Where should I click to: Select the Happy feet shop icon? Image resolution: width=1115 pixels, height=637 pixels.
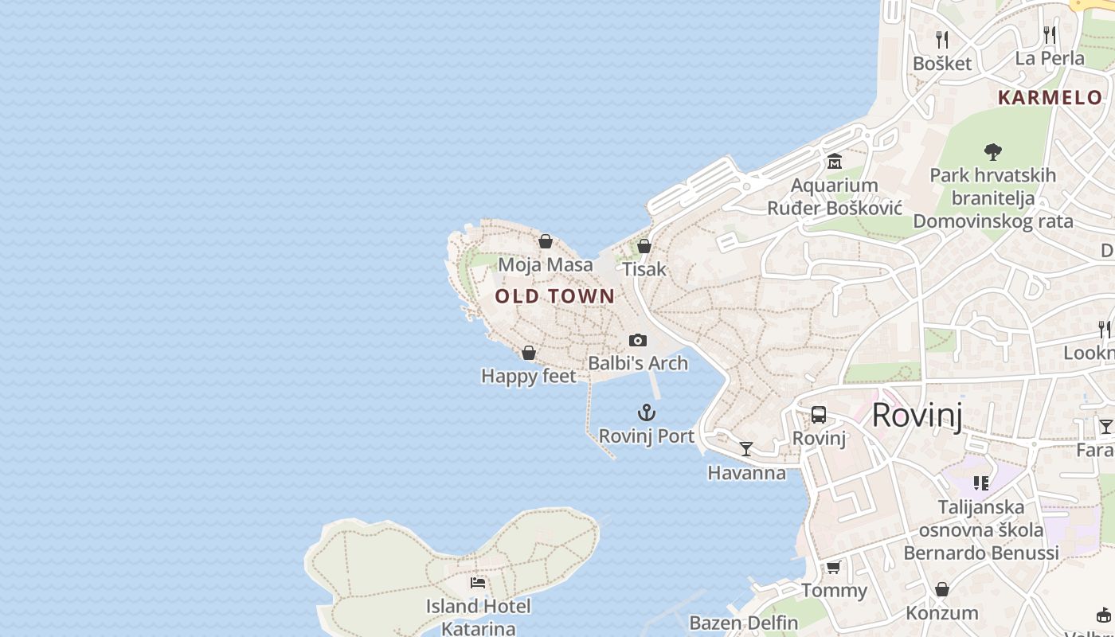pyautogui.click(x=529, y=353)
